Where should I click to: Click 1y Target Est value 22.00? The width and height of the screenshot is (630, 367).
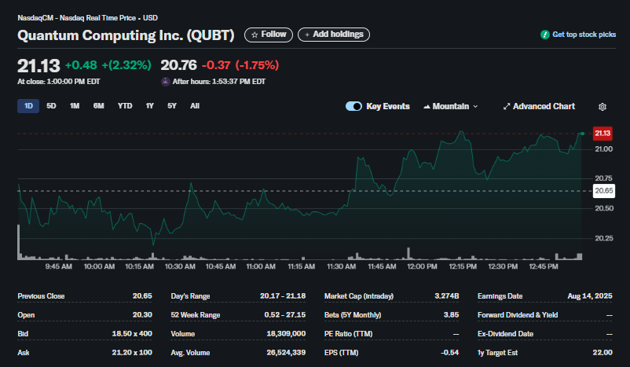coord(603,353)
